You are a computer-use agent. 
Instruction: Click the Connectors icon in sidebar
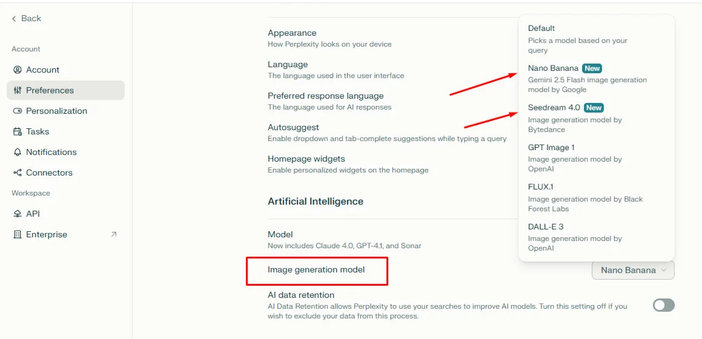click(x=18, y=173)
